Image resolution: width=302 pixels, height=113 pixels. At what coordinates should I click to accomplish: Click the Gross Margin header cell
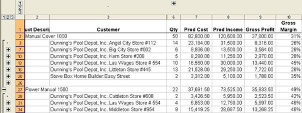tap(289, 26)
